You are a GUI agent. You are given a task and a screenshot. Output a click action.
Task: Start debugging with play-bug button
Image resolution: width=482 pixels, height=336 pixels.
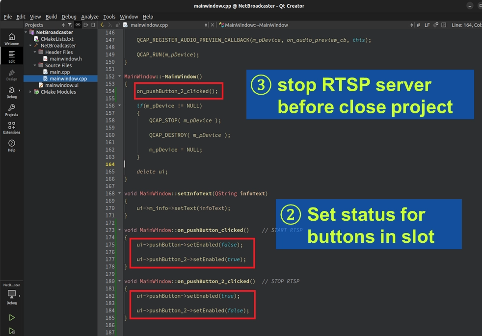coord(12,331)
